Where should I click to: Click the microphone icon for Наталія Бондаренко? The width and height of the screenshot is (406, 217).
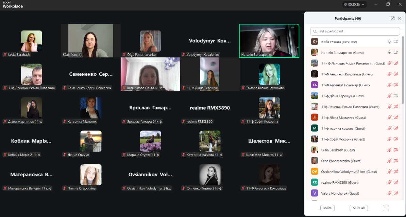[389, 53]
